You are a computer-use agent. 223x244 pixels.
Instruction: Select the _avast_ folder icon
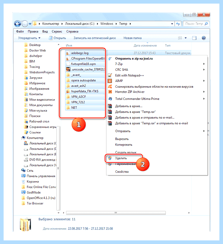[68, 75]
